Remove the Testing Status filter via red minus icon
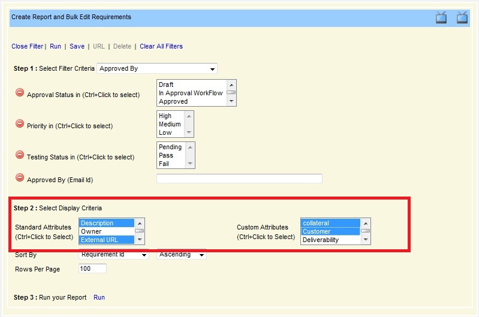This screenshot has height=317, width=479. click(x=19, y=155)
